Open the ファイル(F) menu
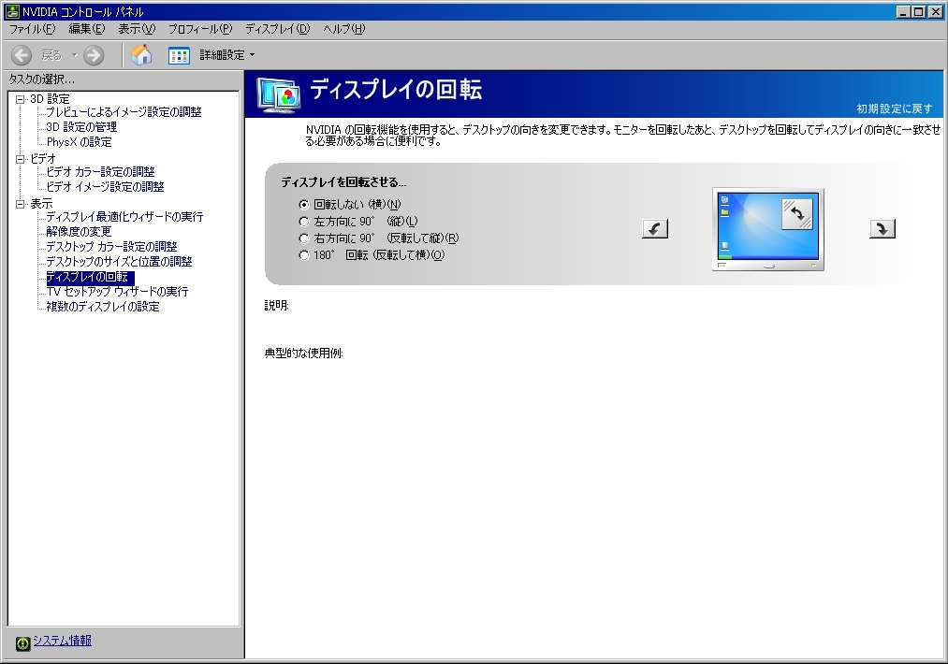Screen dimensions: 948x664 pyautogui.click(x=32, y=29)
